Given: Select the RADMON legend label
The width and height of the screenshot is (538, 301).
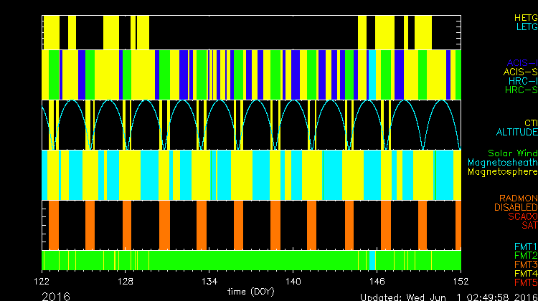Looking at the screenshot, I should click(519, 198).
